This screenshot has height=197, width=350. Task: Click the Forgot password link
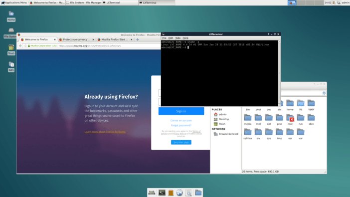click(181, 125)
